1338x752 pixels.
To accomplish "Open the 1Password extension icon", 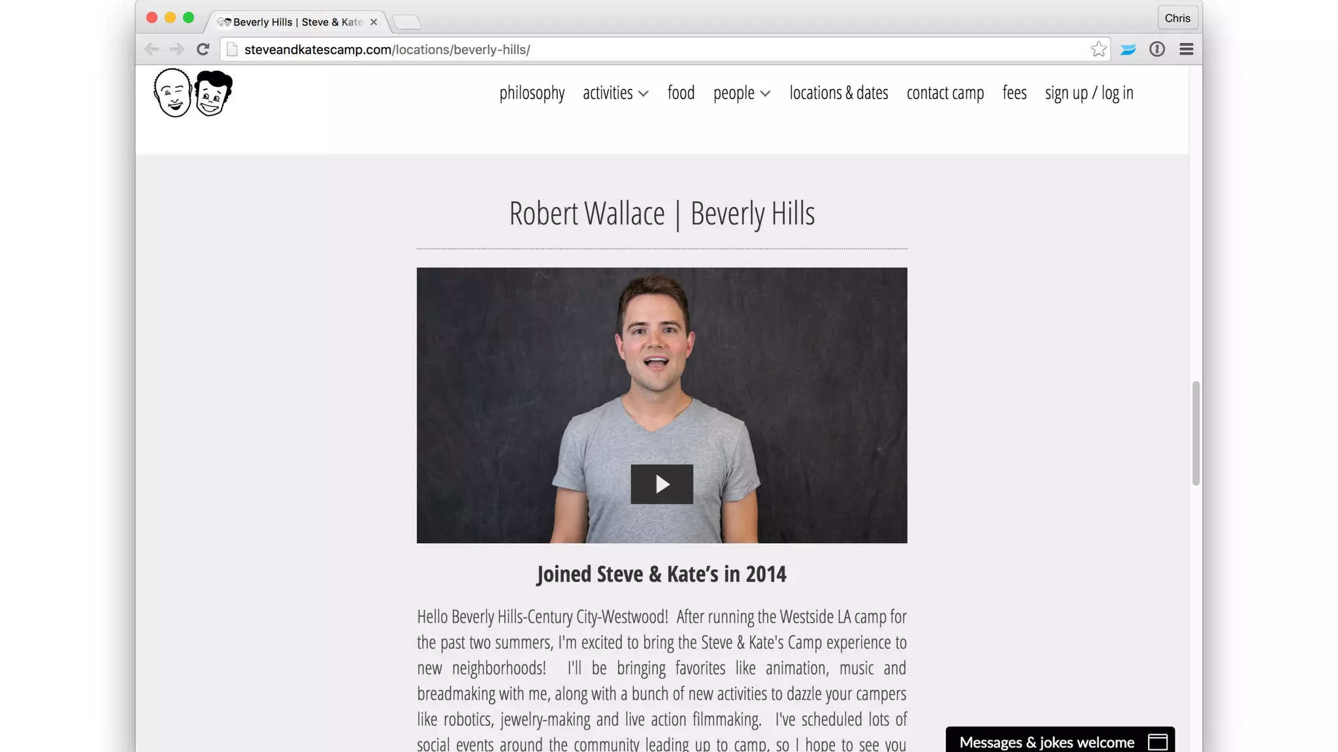I will (x=1157, y=50).
